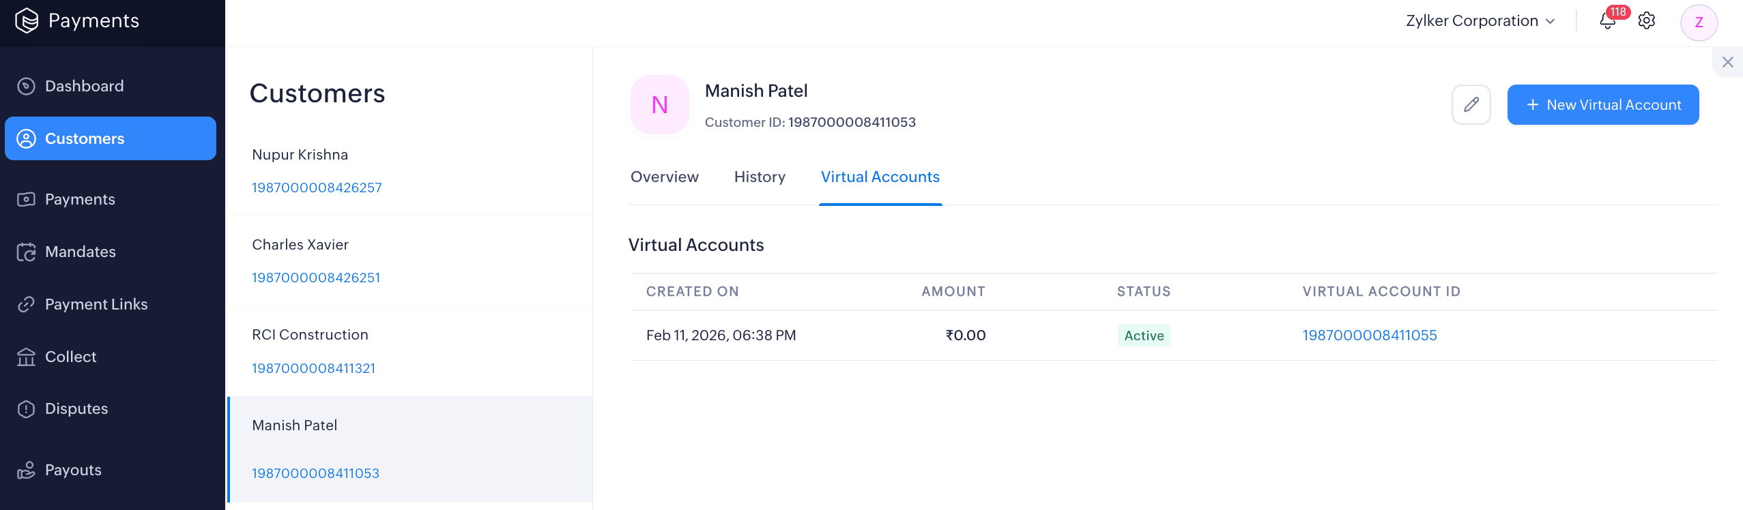1743x510 pixels.
Task: Select RCI Construction customer entry
Action: tap(310, 335)
